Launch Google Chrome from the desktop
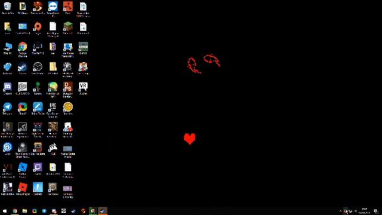Screen dimensions: 382x215 click(23, 47)
